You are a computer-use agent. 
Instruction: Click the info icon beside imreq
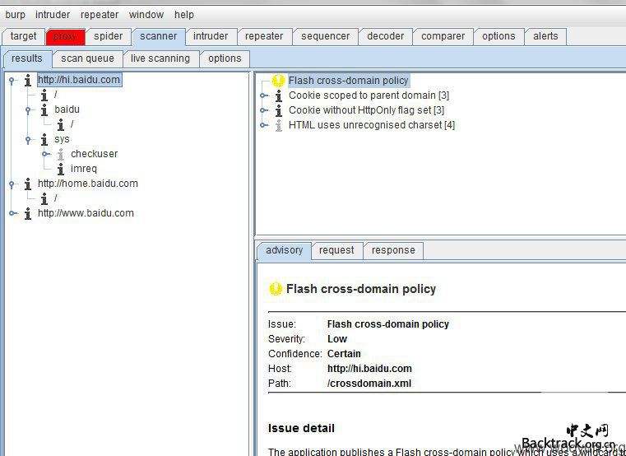[61, 169]
